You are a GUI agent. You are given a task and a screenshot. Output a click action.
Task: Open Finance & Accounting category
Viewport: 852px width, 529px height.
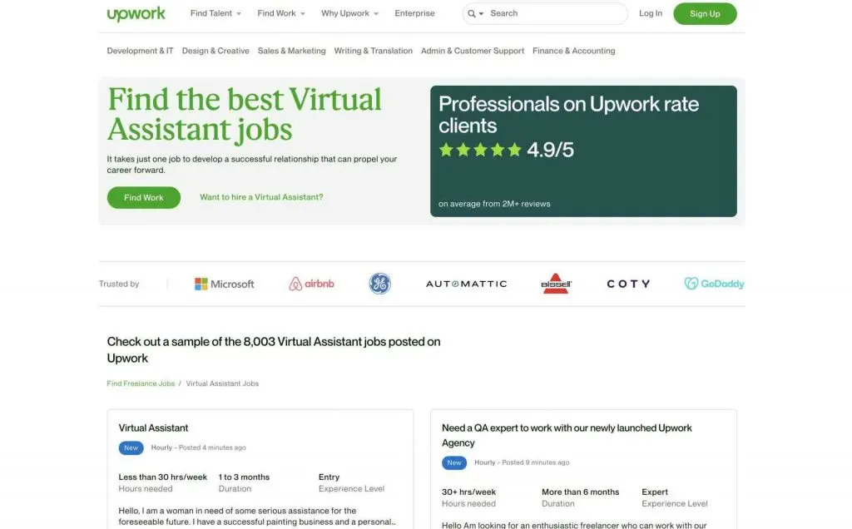tap(574, 51)
